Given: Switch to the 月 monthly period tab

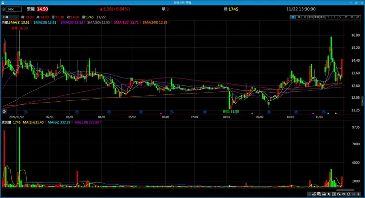Looking at the screenshot, I should [x=305, y=17].
